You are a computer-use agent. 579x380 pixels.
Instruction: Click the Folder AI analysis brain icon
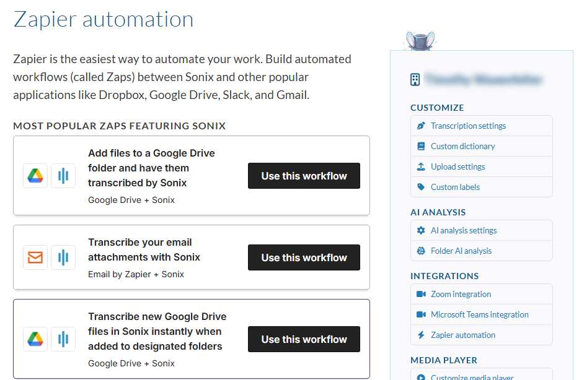[421, 251]
